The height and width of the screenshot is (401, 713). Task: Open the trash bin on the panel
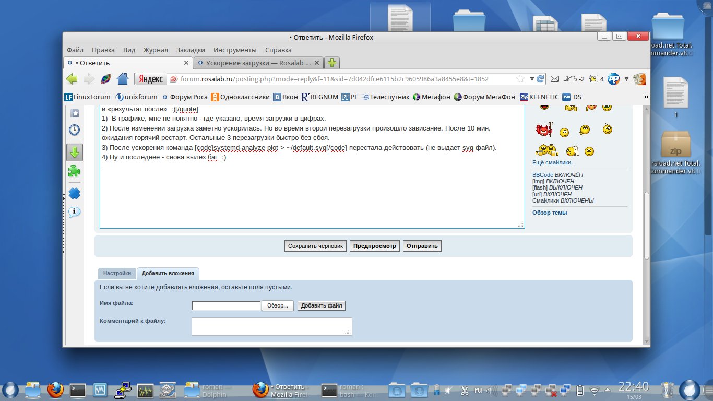pyautogui.click(x=668, y=390)
